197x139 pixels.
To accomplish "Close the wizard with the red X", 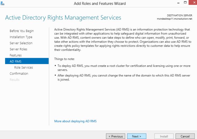I will [193, 2].
